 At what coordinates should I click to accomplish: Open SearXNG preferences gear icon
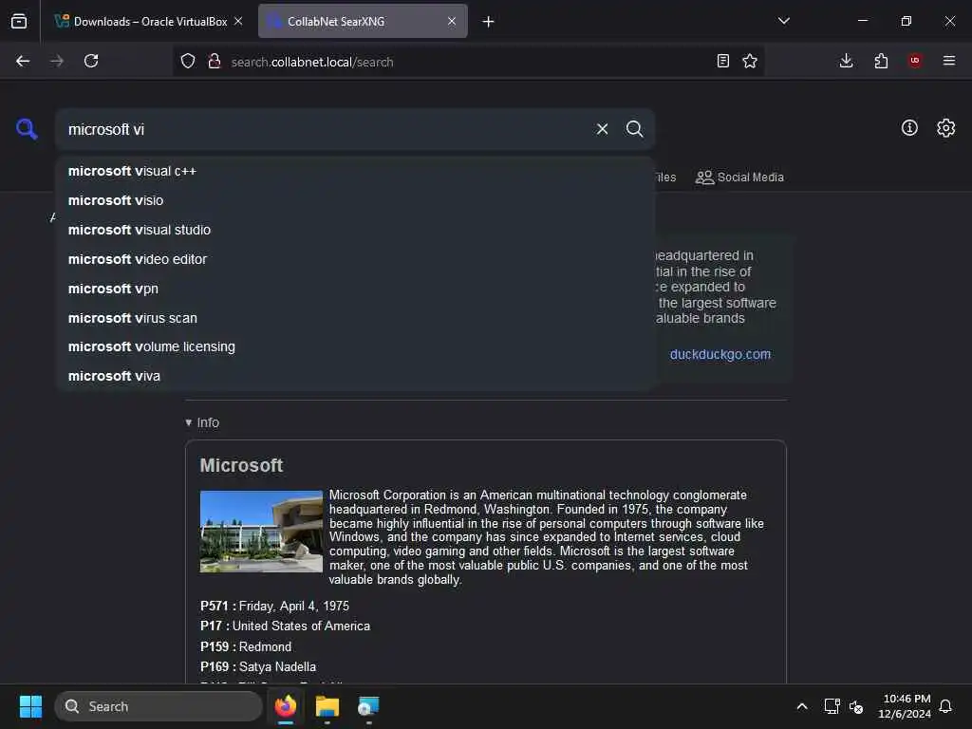(945, 128)
